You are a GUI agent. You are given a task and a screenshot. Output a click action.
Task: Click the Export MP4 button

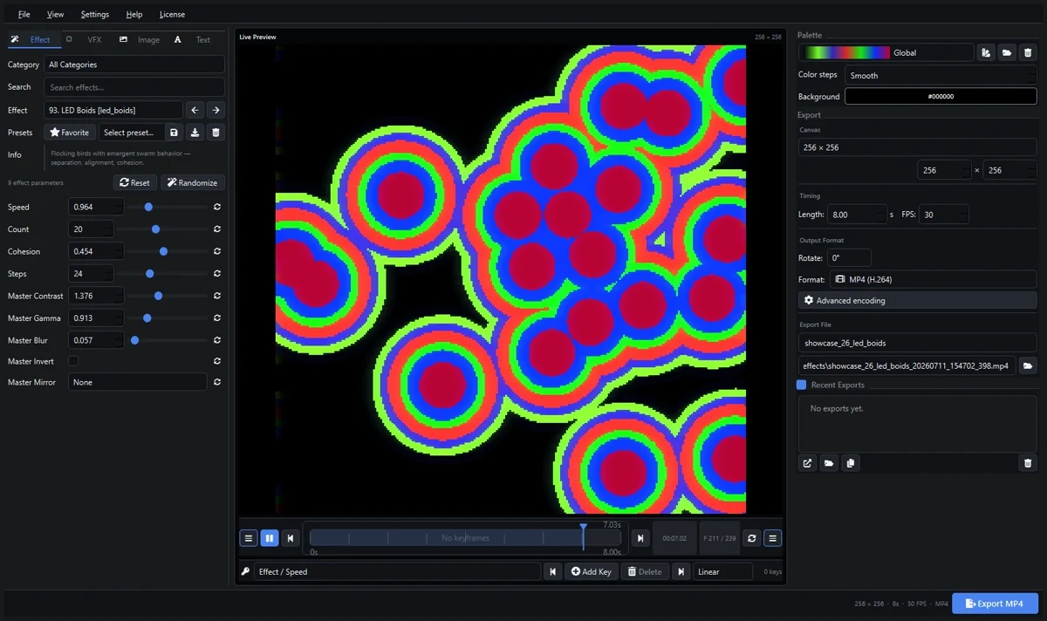point(995,604)
